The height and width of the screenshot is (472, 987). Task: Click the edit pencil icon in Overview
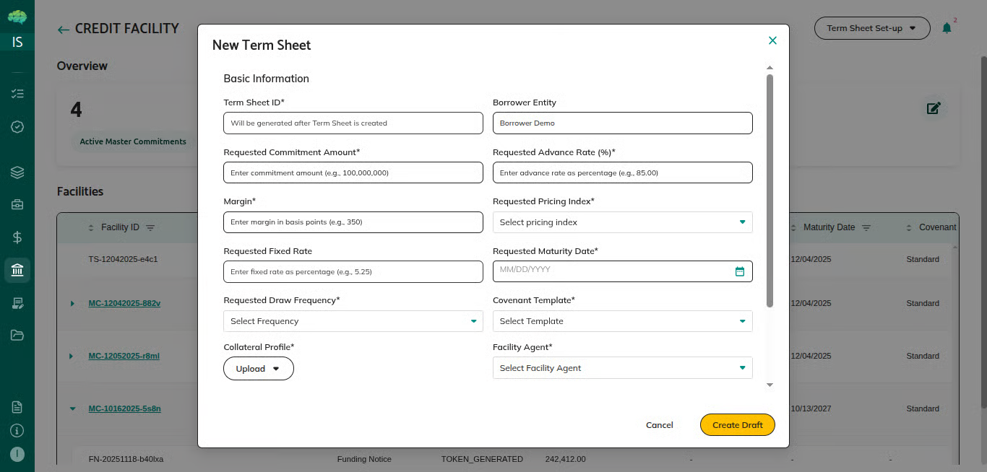coord(934,108)
